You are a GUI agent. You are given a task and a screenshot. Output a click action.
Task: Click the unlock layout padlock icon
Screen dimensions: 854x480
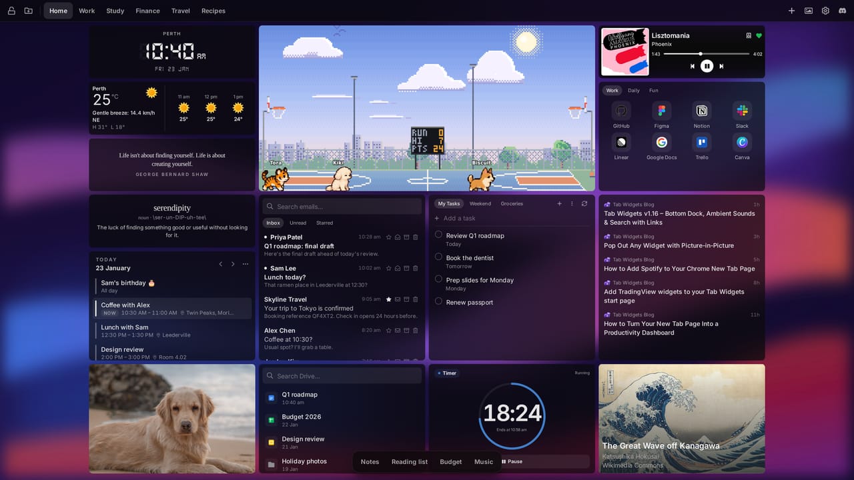pos(11,11)
